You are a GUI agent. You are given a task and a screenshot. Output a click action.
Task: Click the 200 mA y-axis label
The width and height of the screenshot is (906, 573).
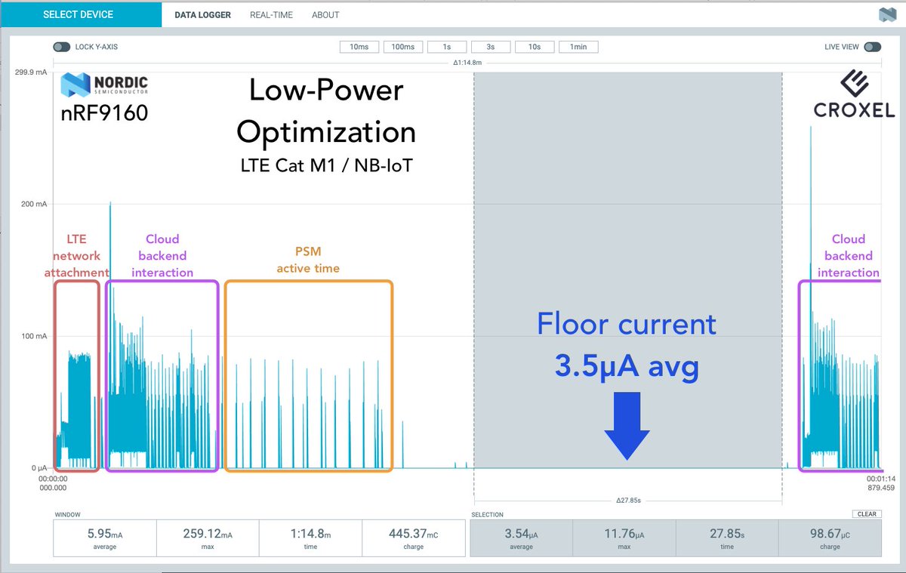pyautogui.click(x=35, y=204)
